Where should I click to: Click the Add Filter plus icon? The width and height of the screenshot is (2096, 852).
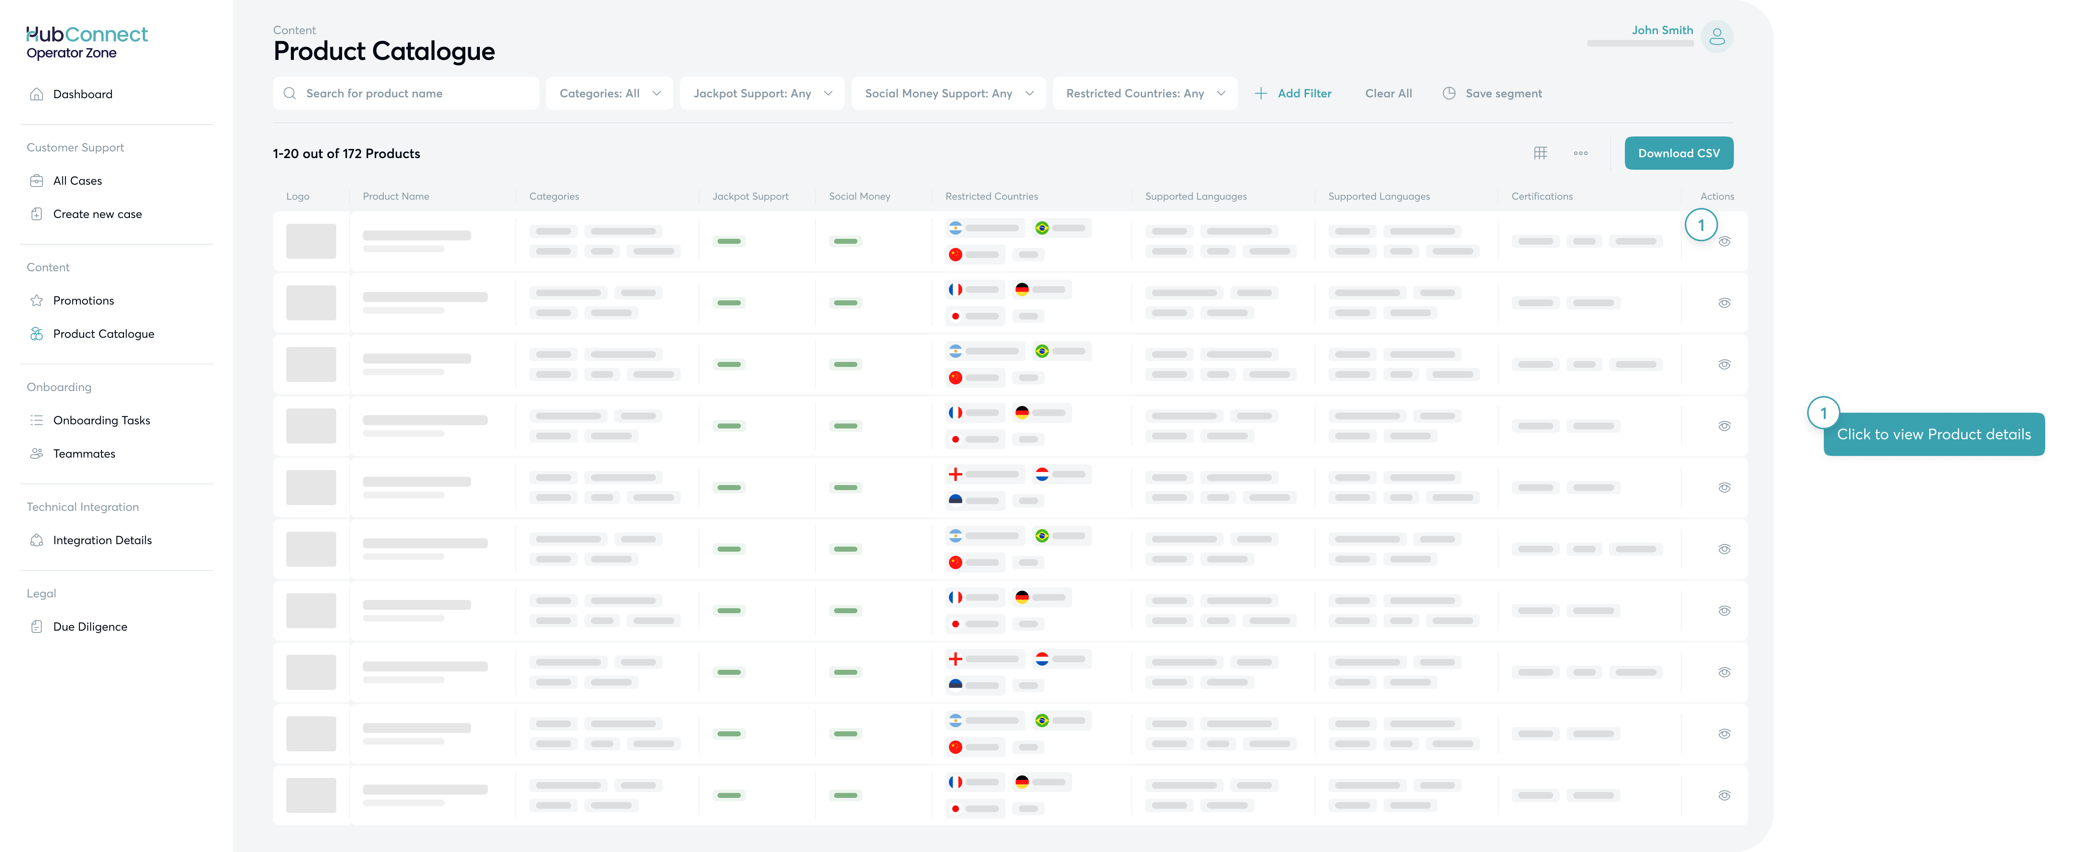1260,94
